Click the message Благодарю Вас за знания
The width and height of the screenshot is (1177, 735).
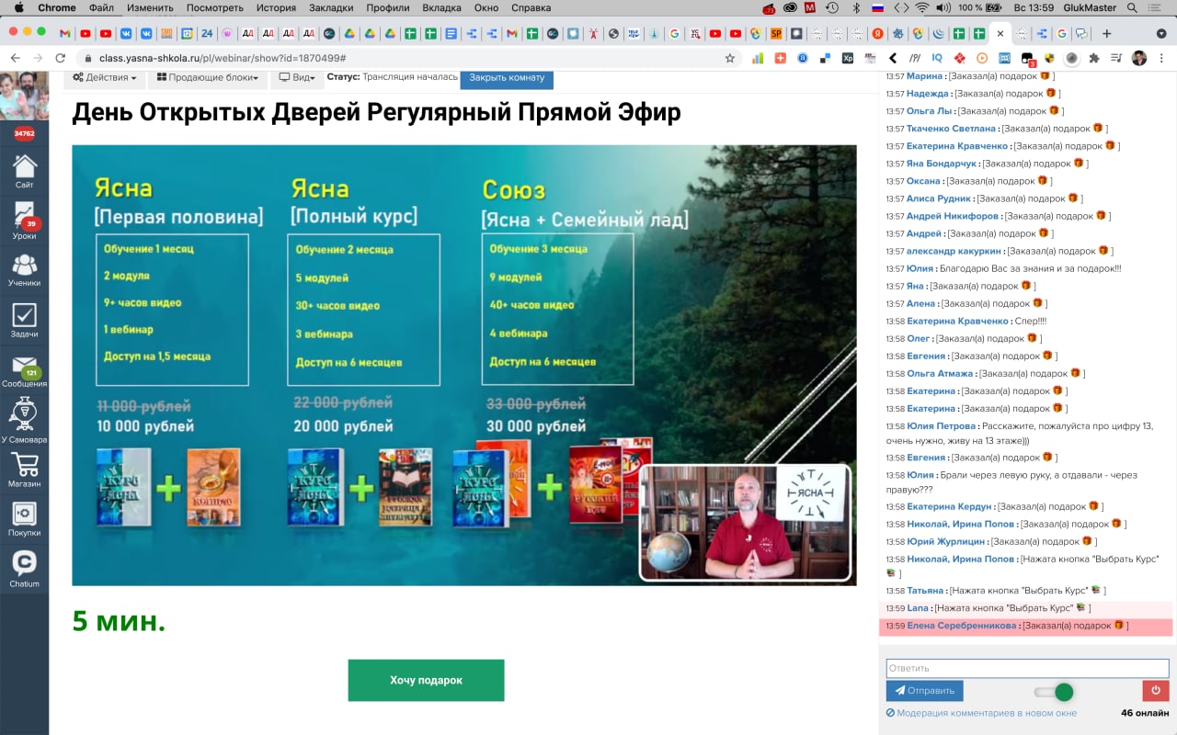point(1031,268)
